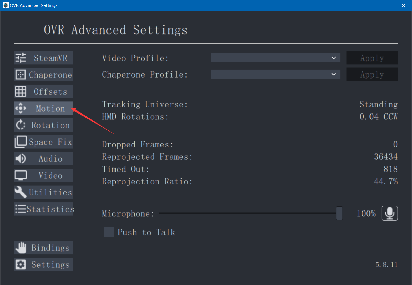Open Bindings via the hand icon

point(21,248)
